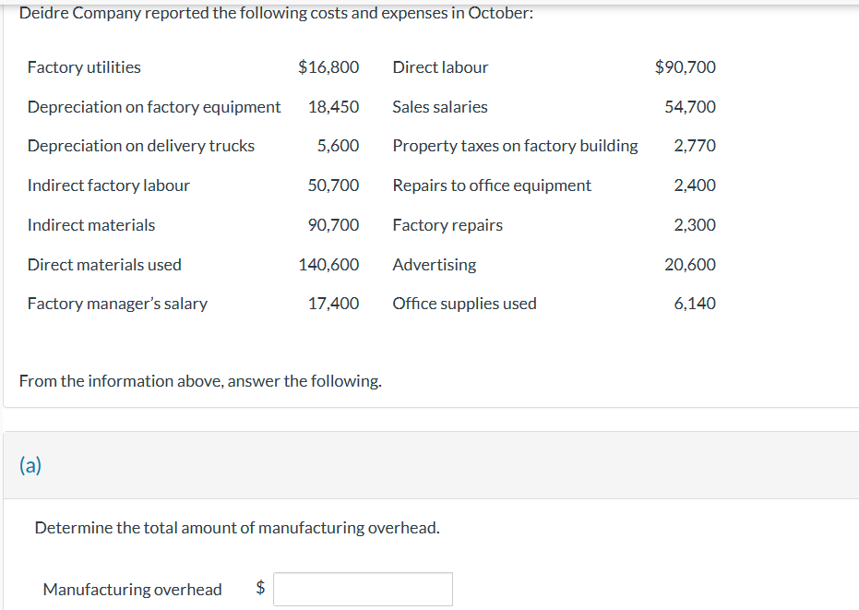Click the 54,700 value

690,106
